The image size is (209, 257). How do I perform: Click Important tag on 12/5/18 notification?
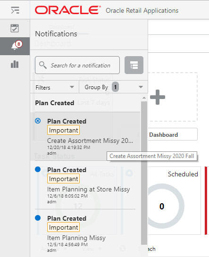point(63,227)
